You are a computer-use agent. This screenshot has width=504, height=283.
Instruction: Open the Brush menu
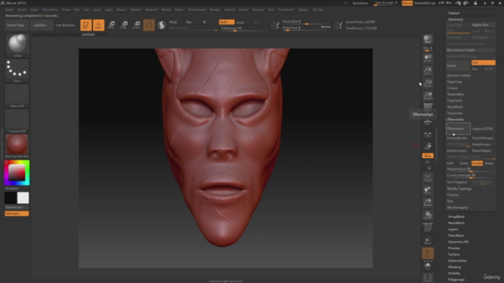pos(22,9)
